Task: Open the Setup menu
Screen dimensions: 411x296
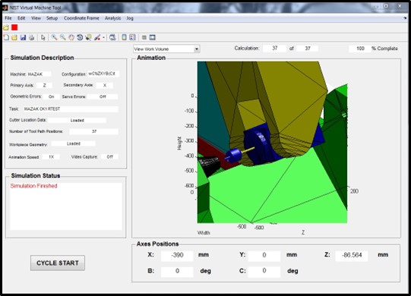Action: click(x=52, y=18)
